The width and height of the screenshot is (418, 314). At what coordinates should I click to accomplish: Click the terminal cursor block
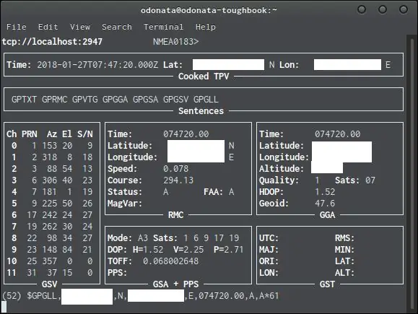4,307
